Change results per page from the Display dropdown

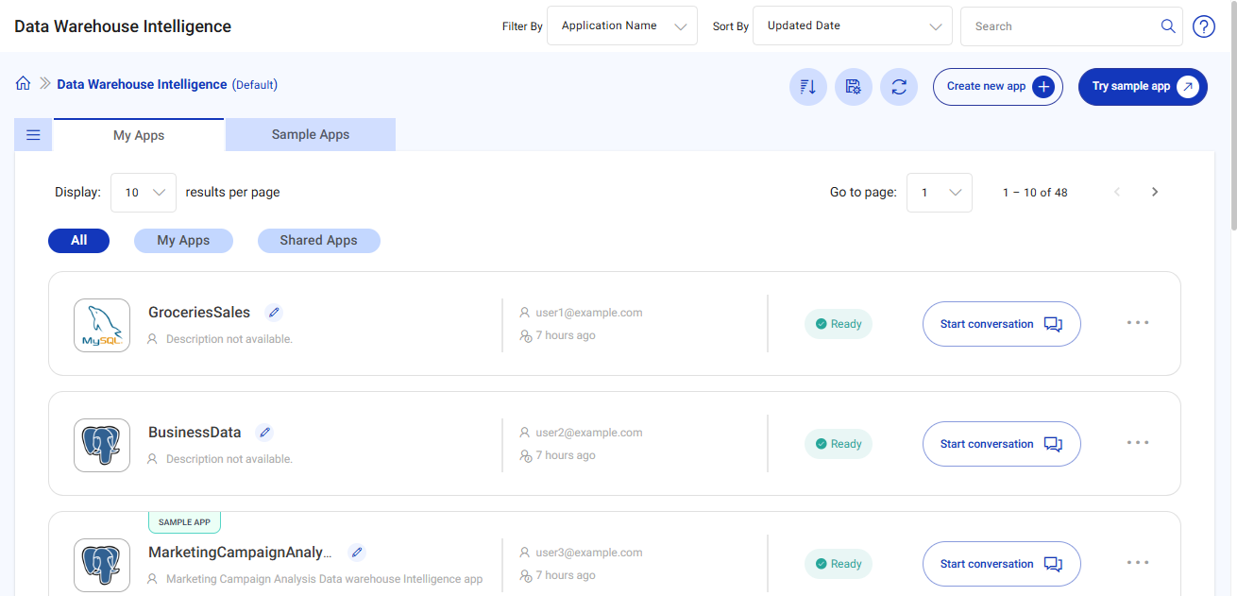pyautogui.click(x=143, y=192)
